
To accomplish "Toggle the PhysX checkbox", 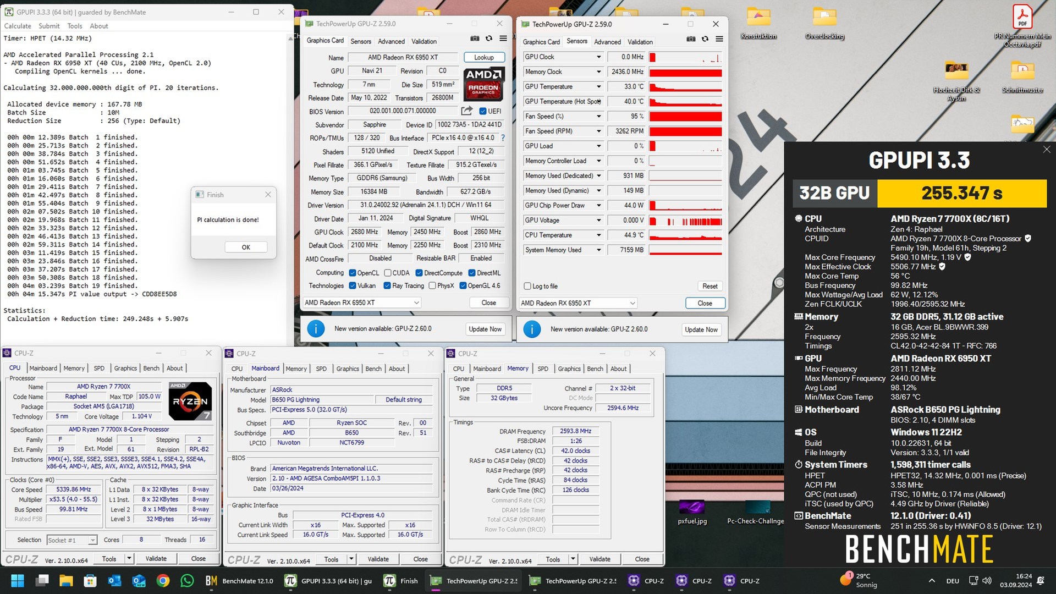I will [432, 286].
